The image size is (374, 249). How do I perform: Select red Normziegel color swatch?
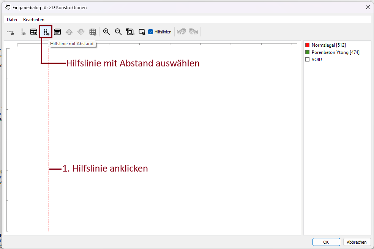click(308, 45)
